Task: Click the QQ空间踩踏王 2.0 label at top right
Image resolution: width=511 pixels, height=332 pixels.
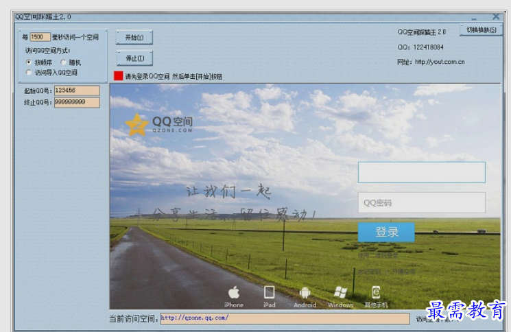Action: [421, 32]
